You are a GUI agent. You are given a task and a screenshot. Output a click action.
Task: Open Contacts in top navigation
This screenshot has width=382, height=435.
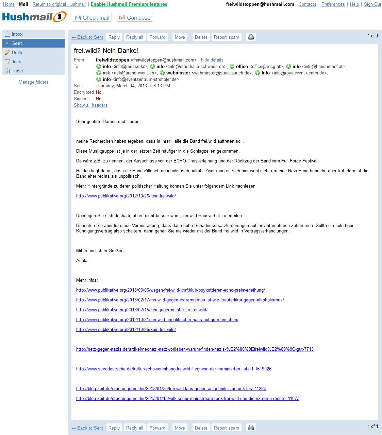click(x=307, y=4)
